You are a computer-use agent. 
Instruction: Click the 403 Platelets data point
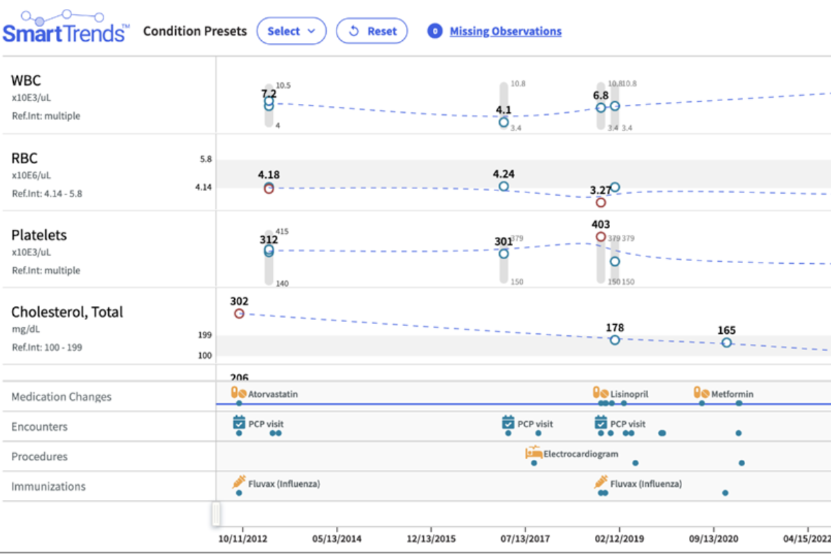tap(600, 236)
